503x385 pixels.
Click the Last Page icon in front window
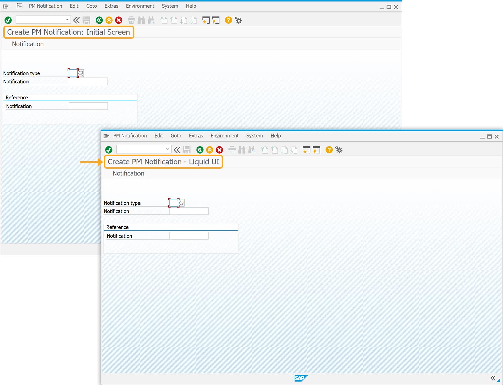(x=294, y=150)
